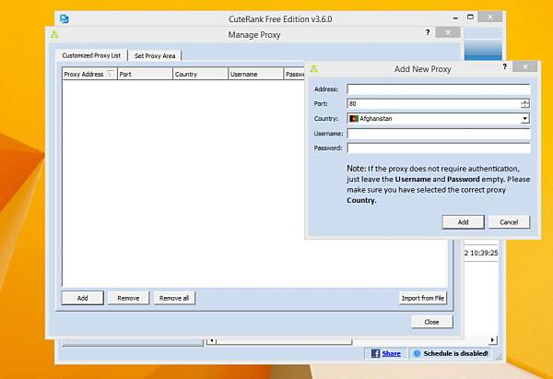
Task: Increase port using spinner up arrow
Action: coord(525,101)
